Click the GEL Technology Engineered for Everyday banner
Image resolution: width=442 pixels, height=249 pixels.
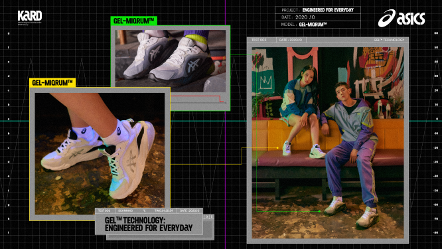[x=149, y=224]
